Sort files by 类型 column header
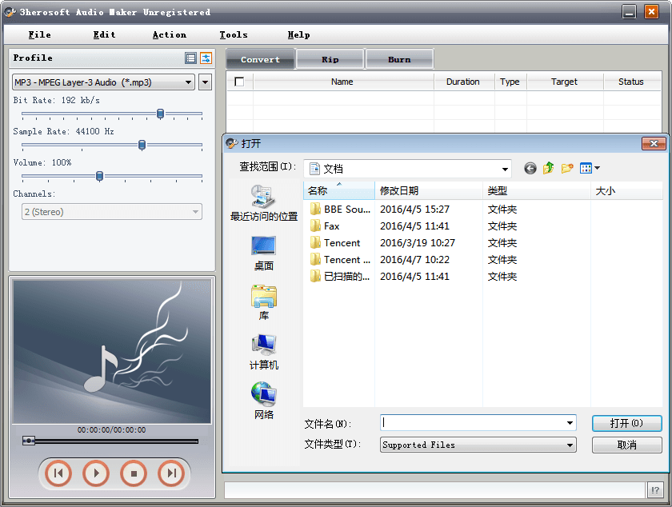Screen dimensions: 672x507 pyautogui.click(x=537, y=190)
